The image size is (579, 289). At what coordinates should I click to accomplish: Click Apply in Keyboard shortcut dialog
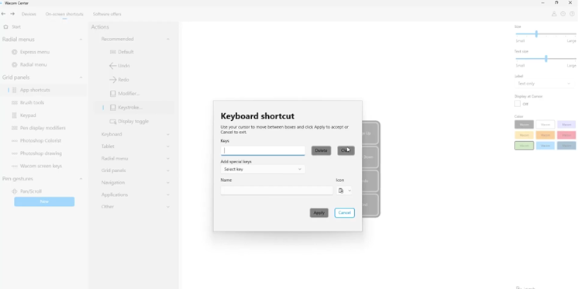[x=319, y=213]
